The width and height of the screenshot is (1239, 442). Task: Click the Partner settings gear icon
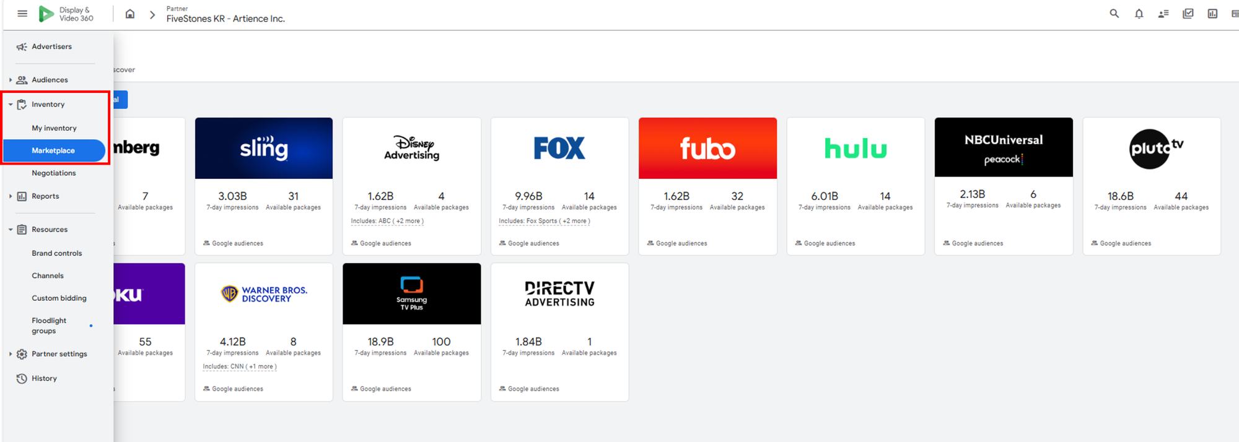[22, 354]
